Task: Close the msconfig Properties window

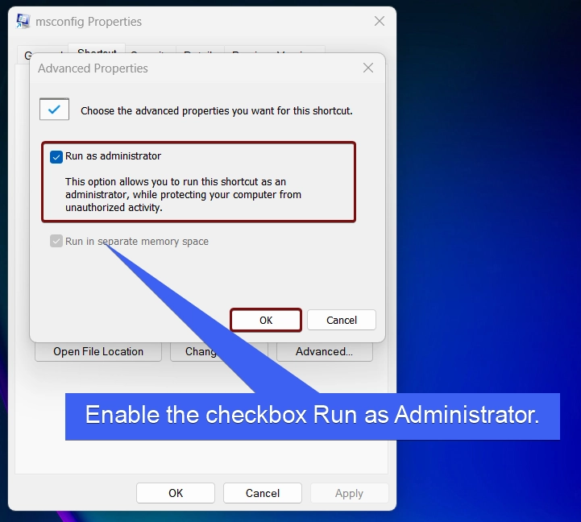Action: coord(379,21)
